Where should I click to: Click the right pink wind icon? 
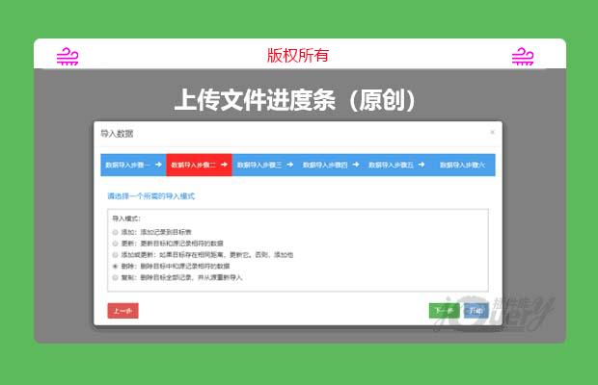523,56
